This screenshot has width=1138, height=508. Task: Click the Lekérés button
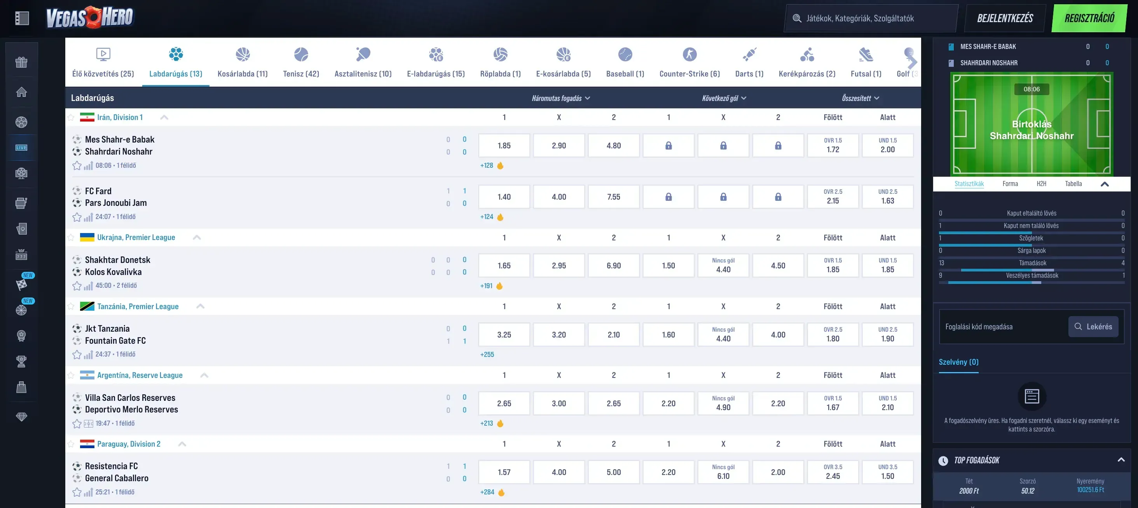pos(1093,327)
